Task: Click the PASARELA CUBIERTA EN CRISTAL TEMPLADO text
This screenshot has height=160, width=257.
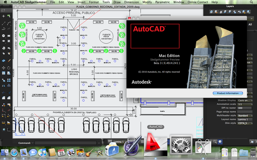Action: coord(74,112)
